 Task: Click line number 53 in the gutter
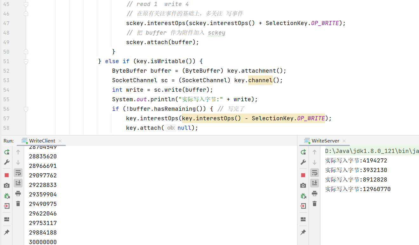click(x=6, y=80)
